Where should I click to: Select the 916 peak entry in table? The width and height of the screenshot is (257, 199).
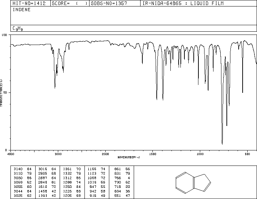click(97, 196)
